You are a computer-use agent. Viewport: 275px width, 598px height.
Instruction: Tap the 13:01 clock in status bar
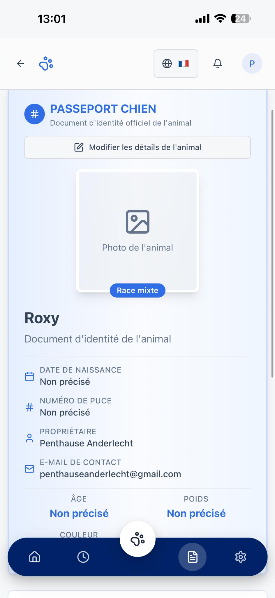(x=52, y=19)
